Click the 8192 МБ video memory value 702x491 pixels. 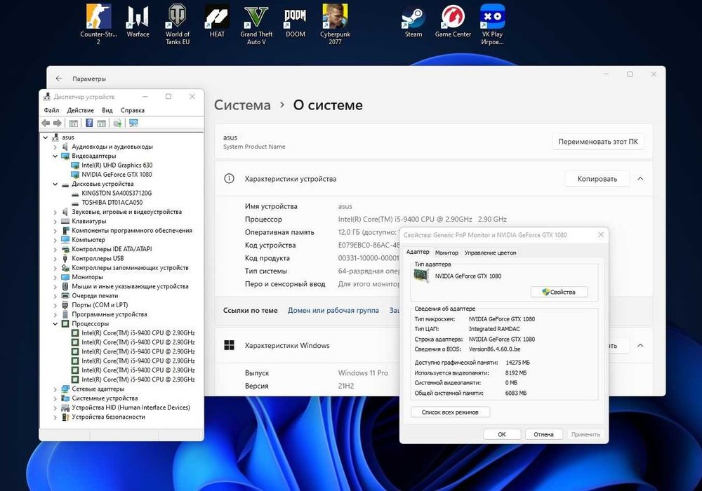516,373
